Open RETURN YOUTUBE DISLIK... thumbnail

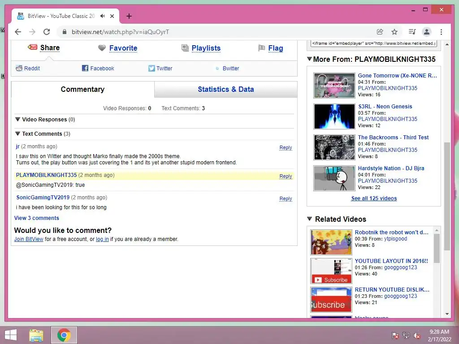click(331, 300)
